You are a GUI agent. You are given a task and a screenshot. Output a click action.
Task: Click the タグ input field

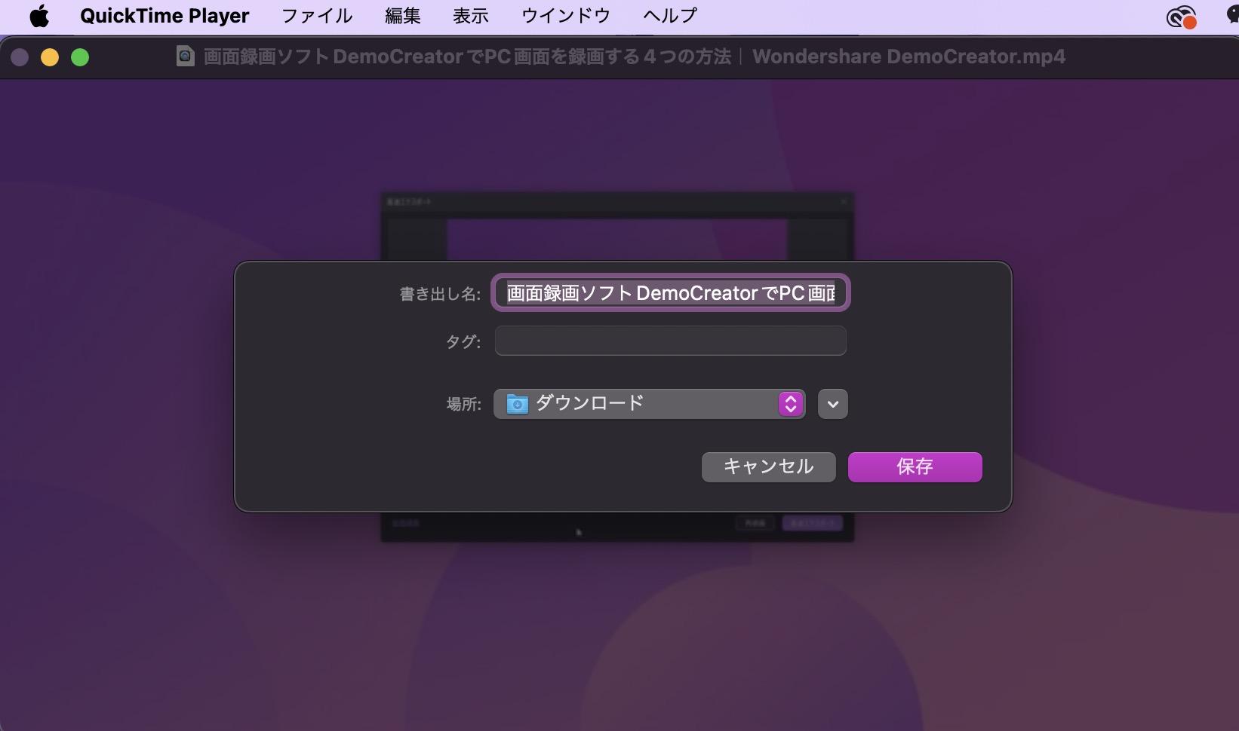click(x=670, y=341)
